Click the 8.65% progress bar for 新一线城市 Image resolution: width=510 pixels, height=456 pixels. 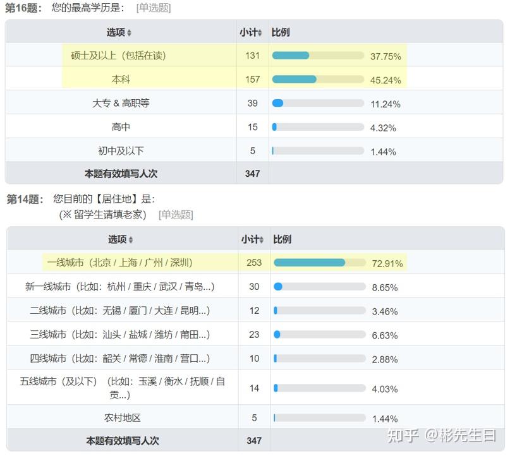319,287
